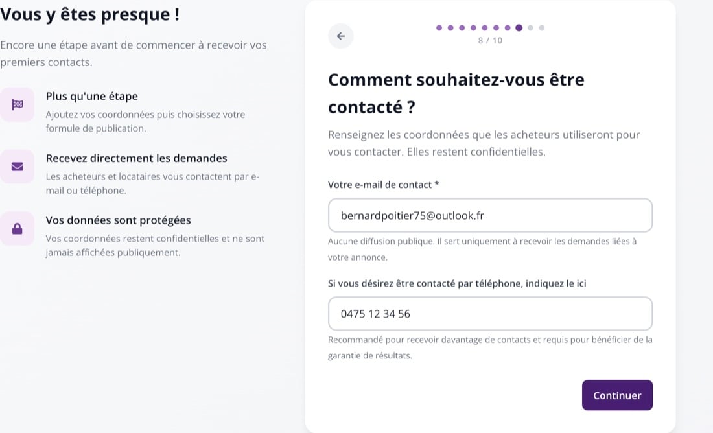Select the ninth grey progress dot
Image resolution: width=713 pixels, height=433 pixels.
(x=530, y=28)
